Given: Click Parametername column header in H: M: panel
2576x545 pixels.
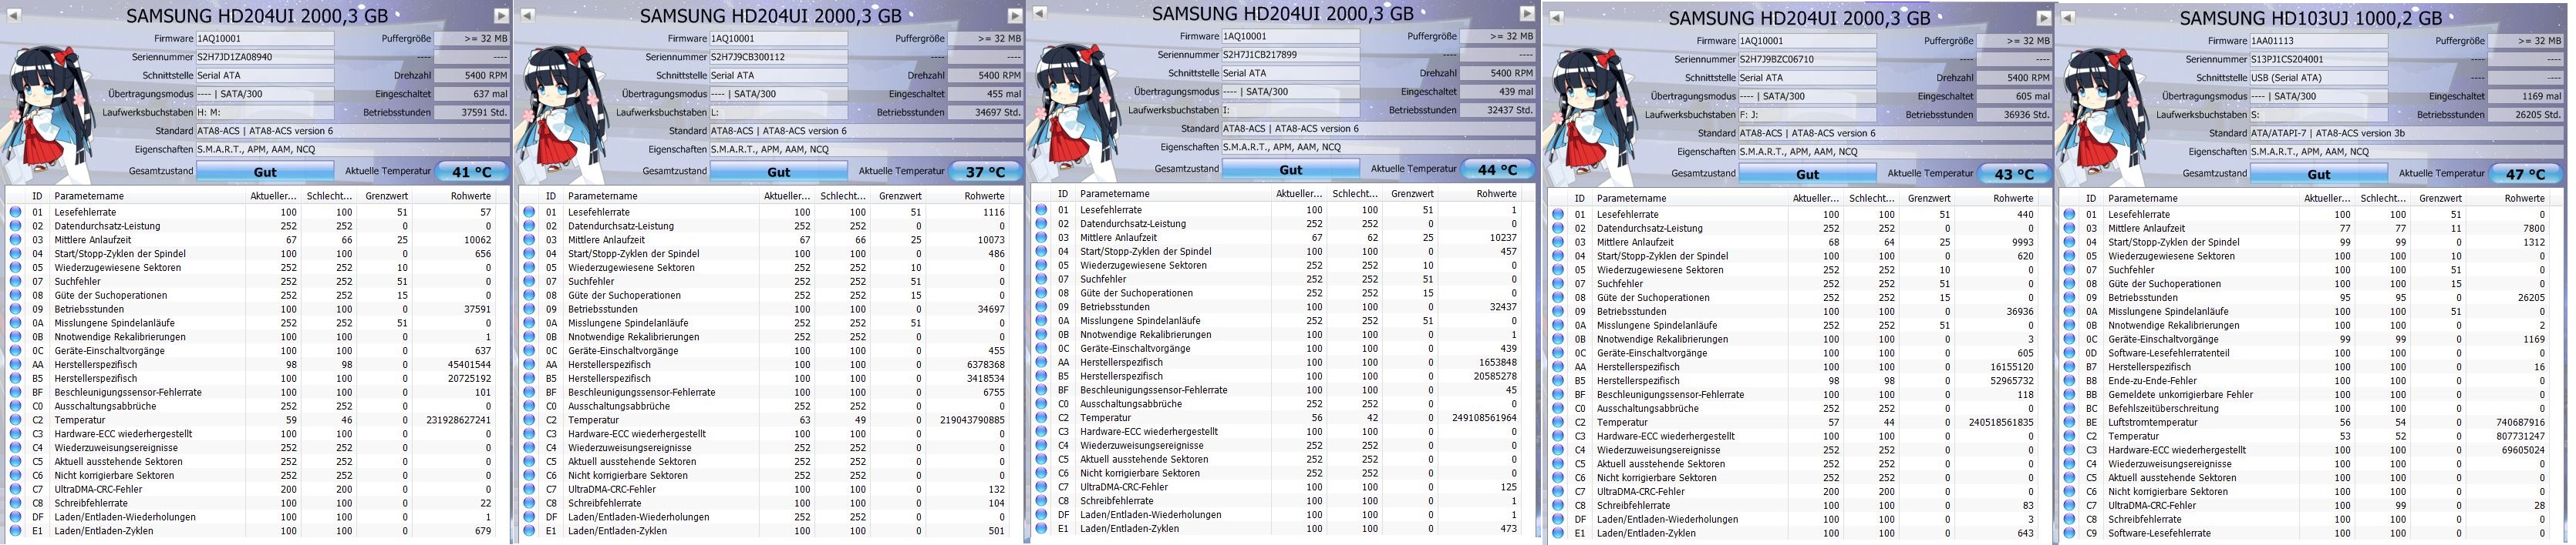Looking at the screenshot, I should [x=147, y=196].
